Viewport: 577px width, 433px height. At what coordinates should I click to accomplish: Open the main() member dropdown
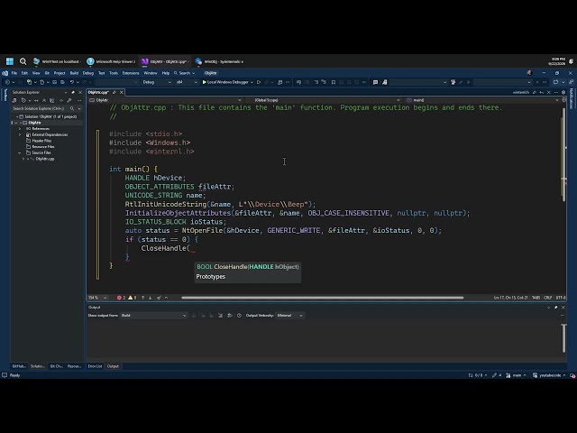[482, 100]
